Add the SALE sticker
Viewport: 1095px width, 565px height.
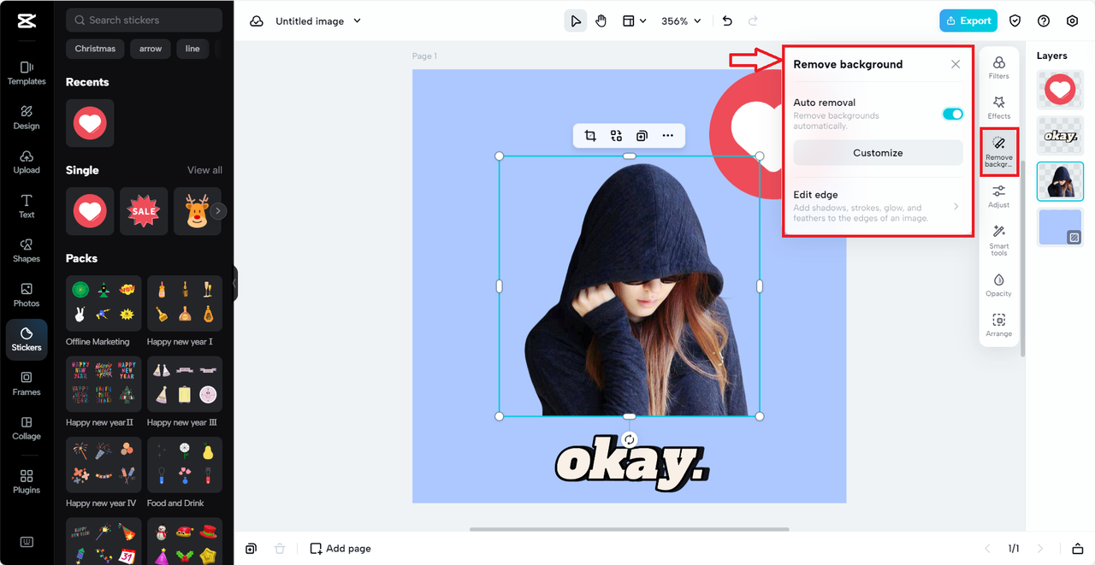tap(144, 211)
